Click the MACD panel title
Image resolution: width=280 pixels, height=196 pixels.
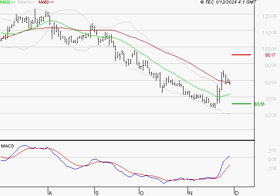8,146
